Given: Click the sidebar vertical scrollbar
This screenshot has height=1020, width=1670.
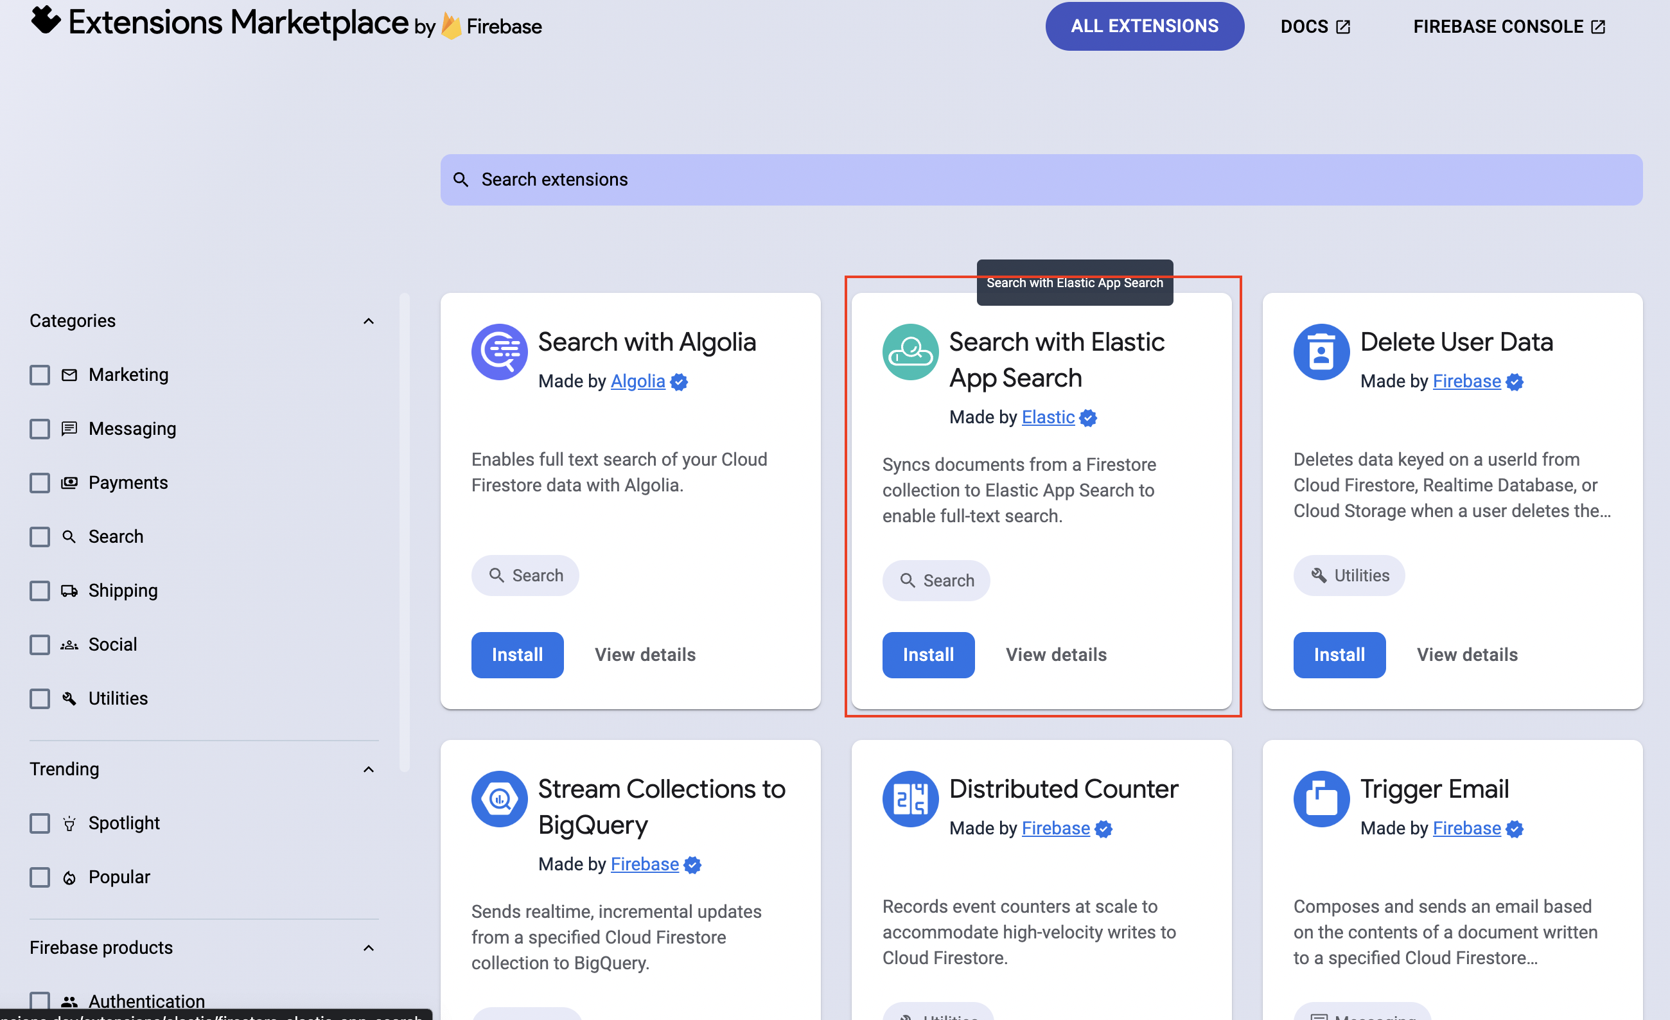Looking at the screenshot, I should pyautogui.click(x=404, y=532).
